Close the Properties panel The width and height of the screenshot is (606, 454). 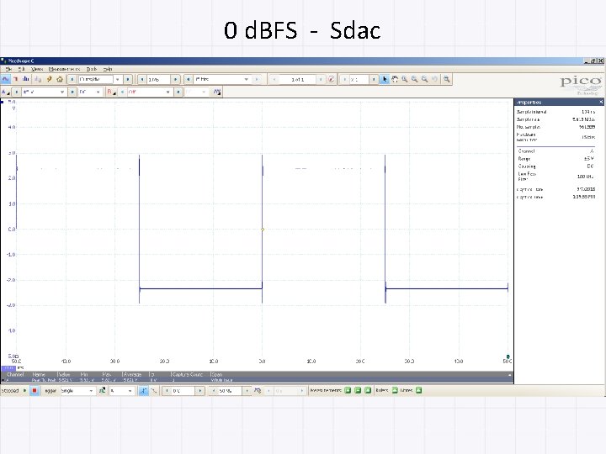[601, 102]
